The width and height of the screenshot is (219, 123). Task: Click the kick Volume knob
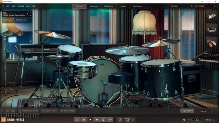click(x=12, y=20)
